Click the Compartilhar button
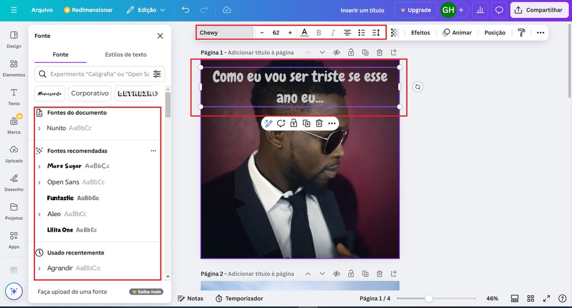The width and height of the screenshot is (572, 308). 539,10
